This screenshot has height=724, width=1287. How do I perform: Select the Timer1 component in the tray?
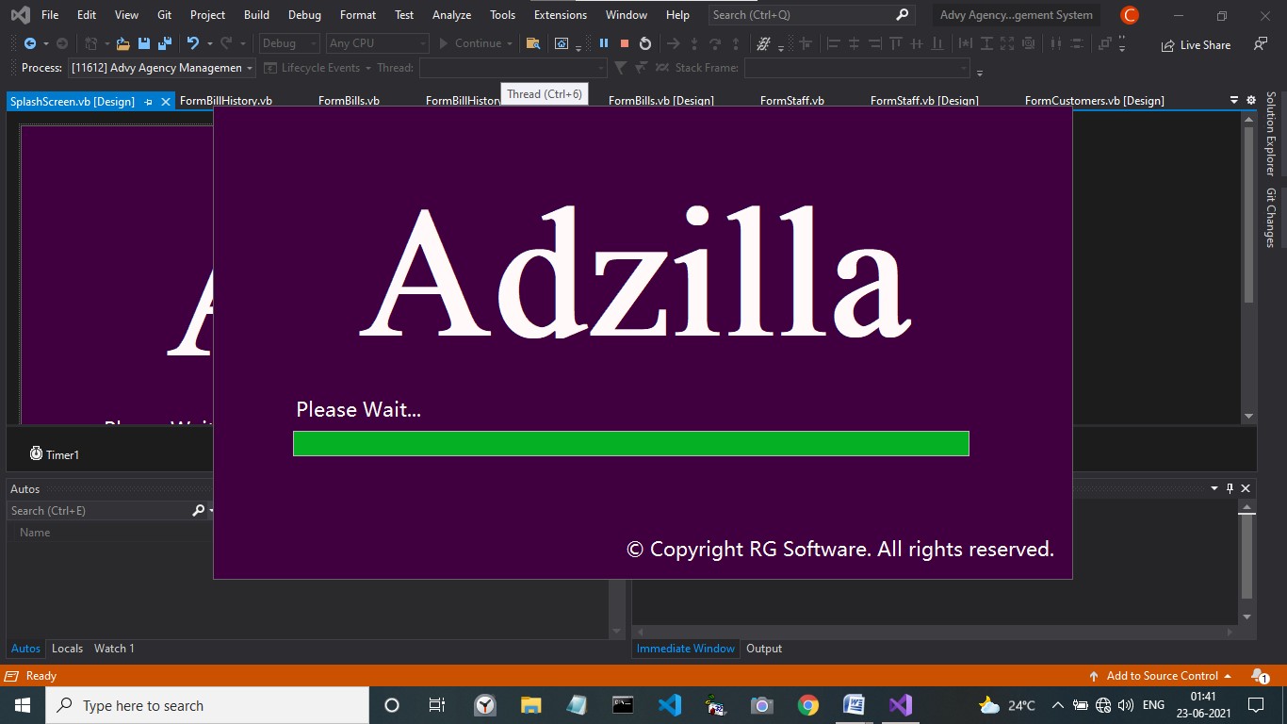(54, 454)
